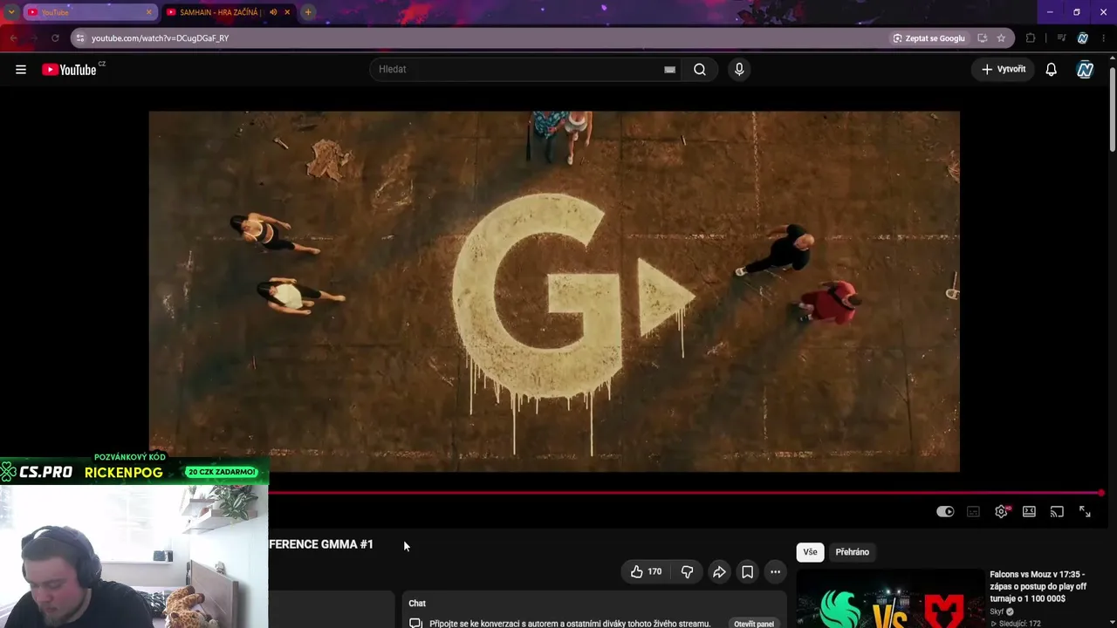Open the YouTube guide hamburger menu
The width and height of the screenshot is (1117, 628).
(x=21, y=70)
